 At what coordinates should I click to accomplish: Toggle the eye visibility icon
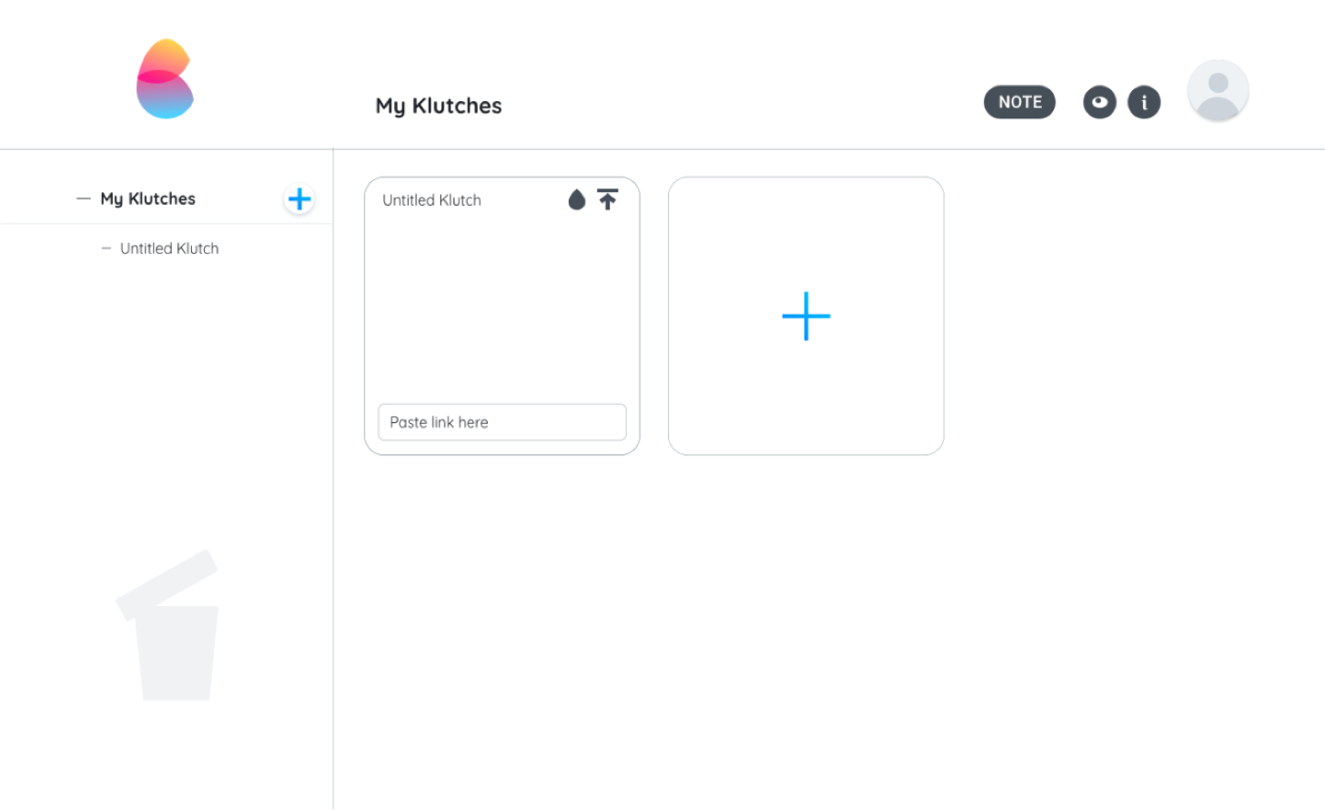point(1099,102)
